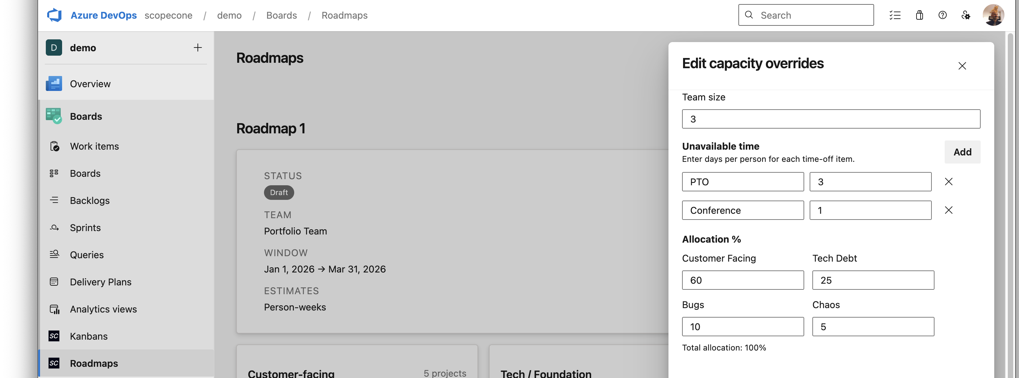Viewport: 1019px width, 378px height.
Task: Click the user profile avatar
Action: pyautogui.click(x=993, y=15)
